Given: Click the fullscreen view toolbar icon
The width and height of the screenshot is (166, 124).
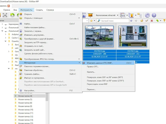Looking at the screenshot, I should click(5, 15).
